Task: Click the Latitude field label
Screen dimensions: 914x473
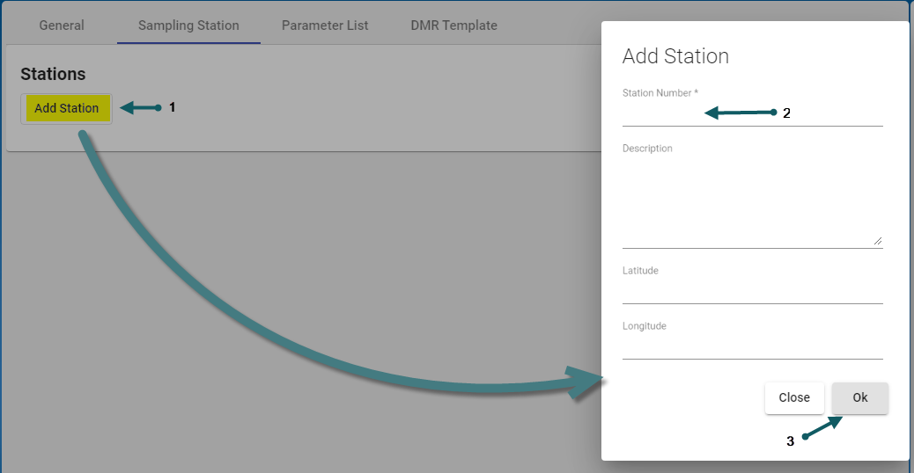Action: 640,271
